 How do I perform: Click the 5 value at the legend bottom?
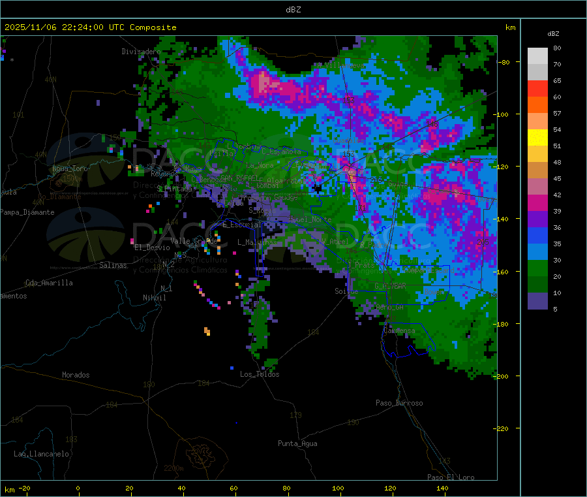(x=555, y=309)
